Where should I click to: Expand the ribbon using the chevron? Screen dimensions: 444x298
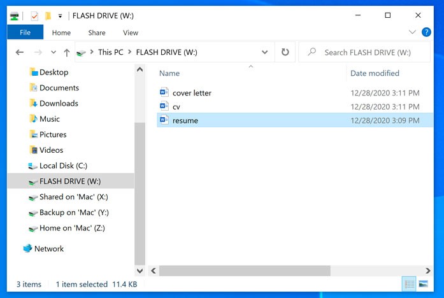point(412,32)
